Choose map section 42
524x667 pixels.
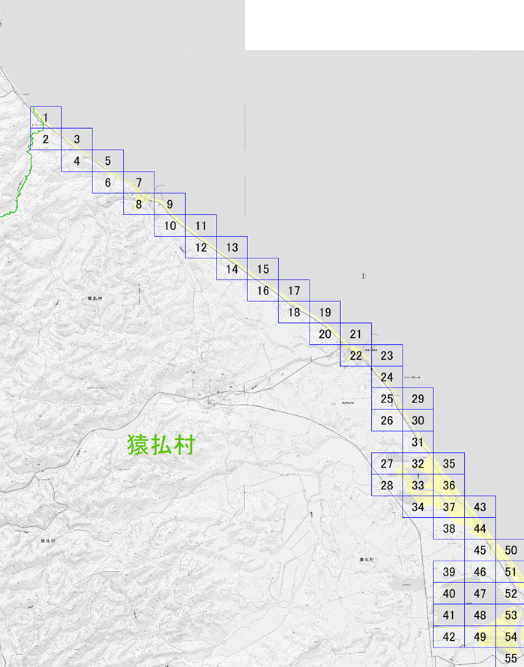pyautogui.click(x=449, y=637)
